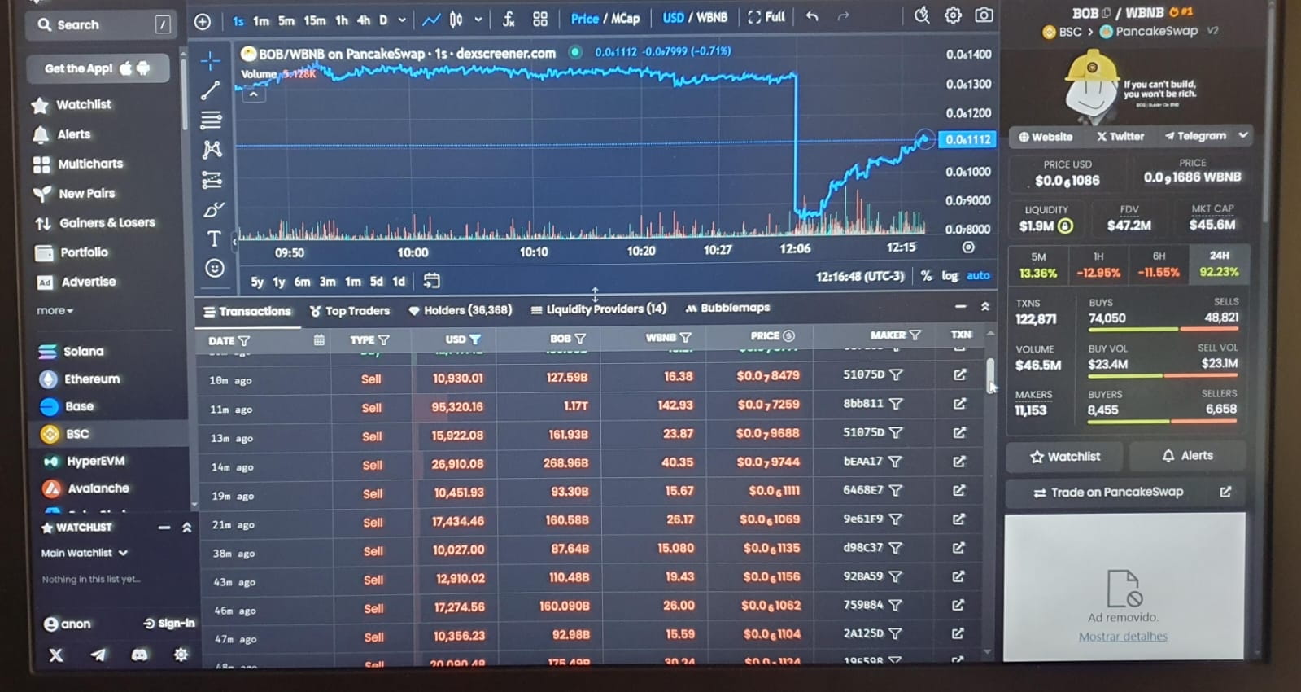The height and width of the screenshot is (692, 1301).
Task: Open the chart Indicators (fx) menu
Action: [x=509, y=19]
